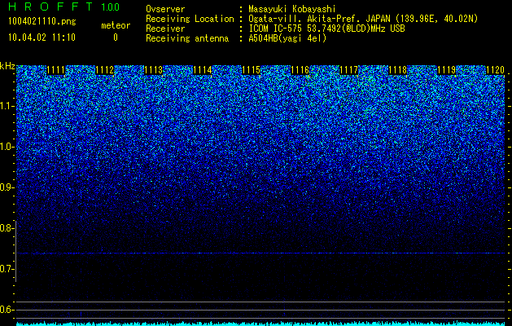Click the kHz axis unit label

click(x=7, y=66)
